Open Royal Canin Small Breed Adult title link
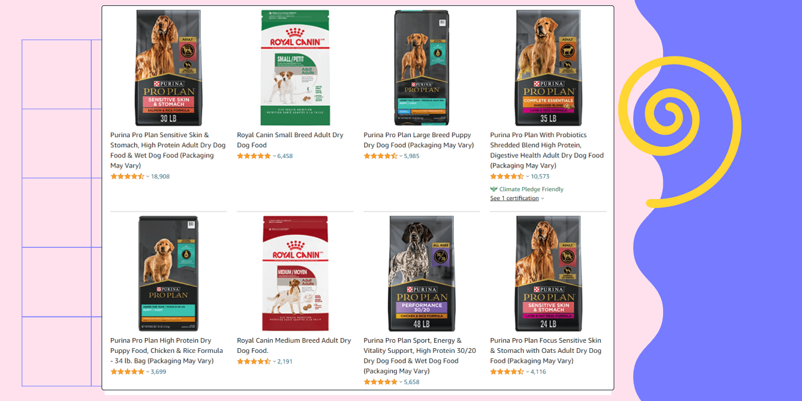The width and height of the screenshot is (802, 401). tap(290, 140)
